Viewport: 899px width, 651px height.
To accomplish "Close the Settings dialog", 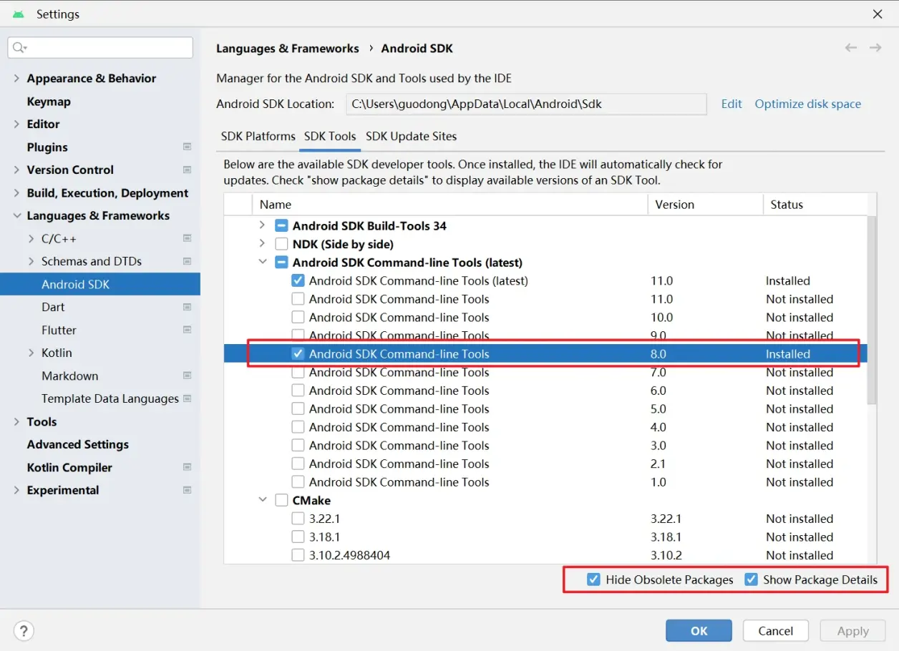I will (x=878, y=14).
